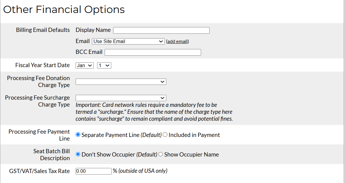Open the fiscal year start day dropdown
The width and height of the screenshot is (345, 183).
coord(104,65)
